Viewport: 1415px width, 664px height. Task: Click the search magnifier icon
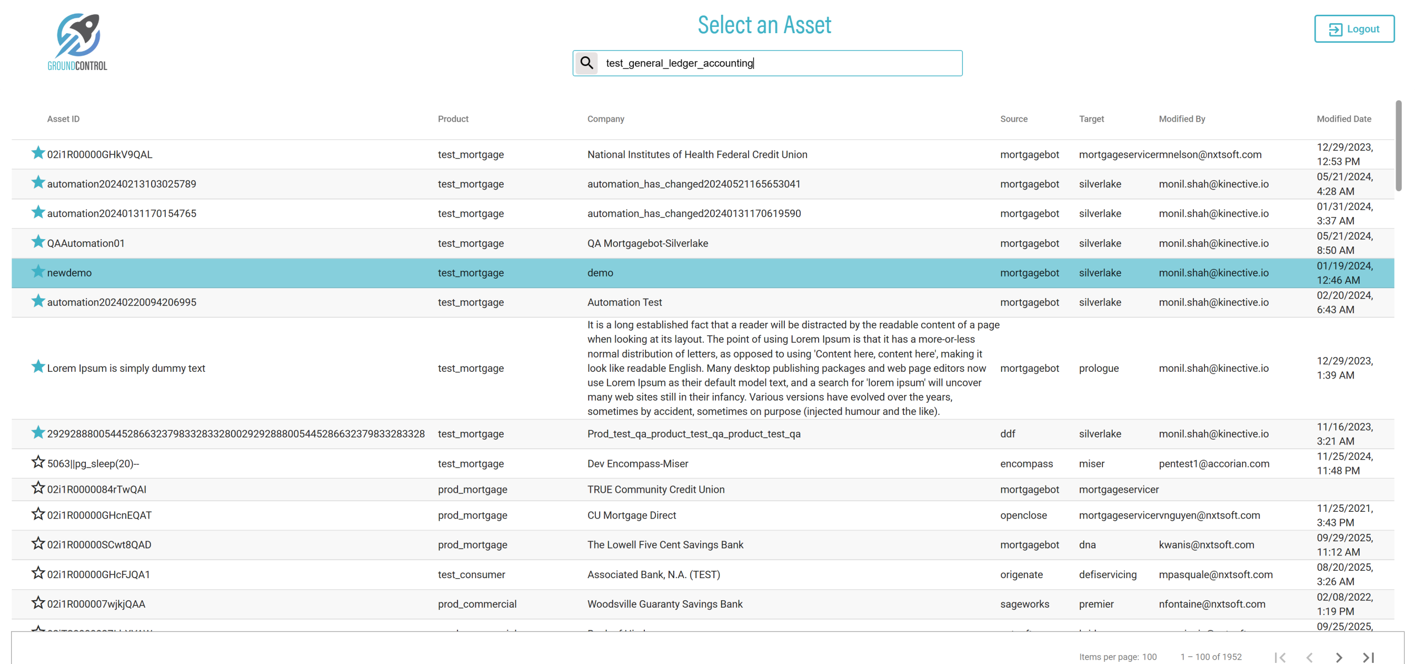pos(586,63)
